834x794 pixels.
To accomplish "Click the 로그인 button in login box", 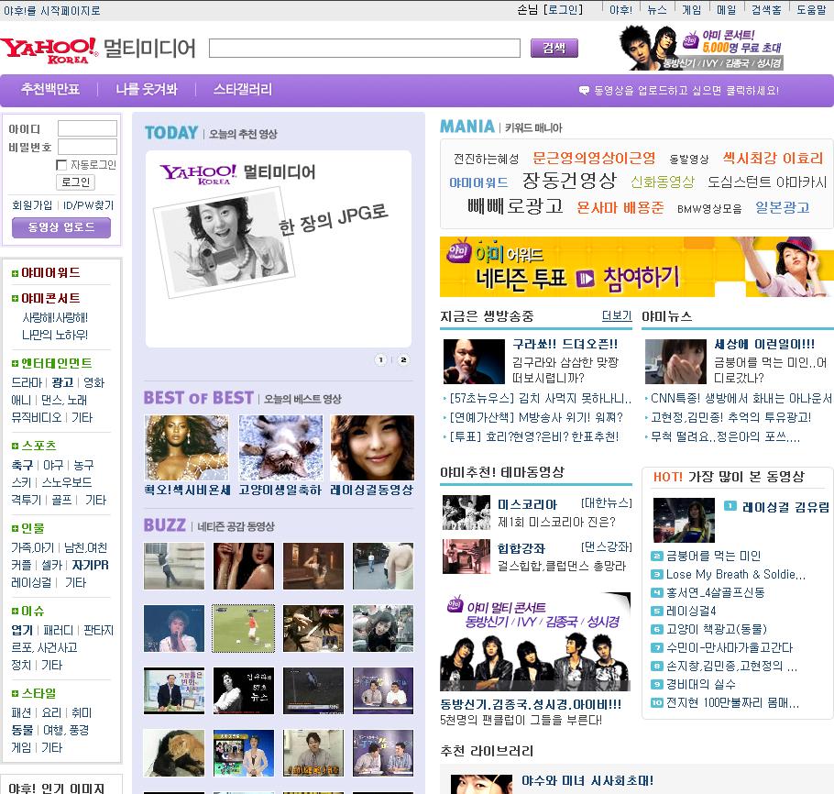I will coord(75,182).
